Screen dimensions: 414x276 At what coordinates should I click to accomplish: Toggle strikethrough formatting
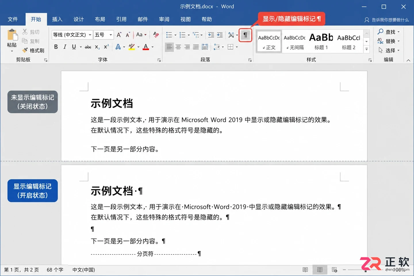(x=88, y=47)
